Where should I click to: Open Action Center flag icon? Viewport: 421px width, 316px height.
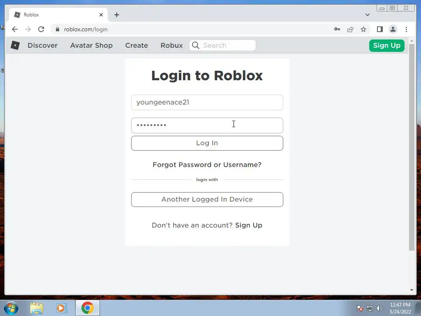point(360,308)
